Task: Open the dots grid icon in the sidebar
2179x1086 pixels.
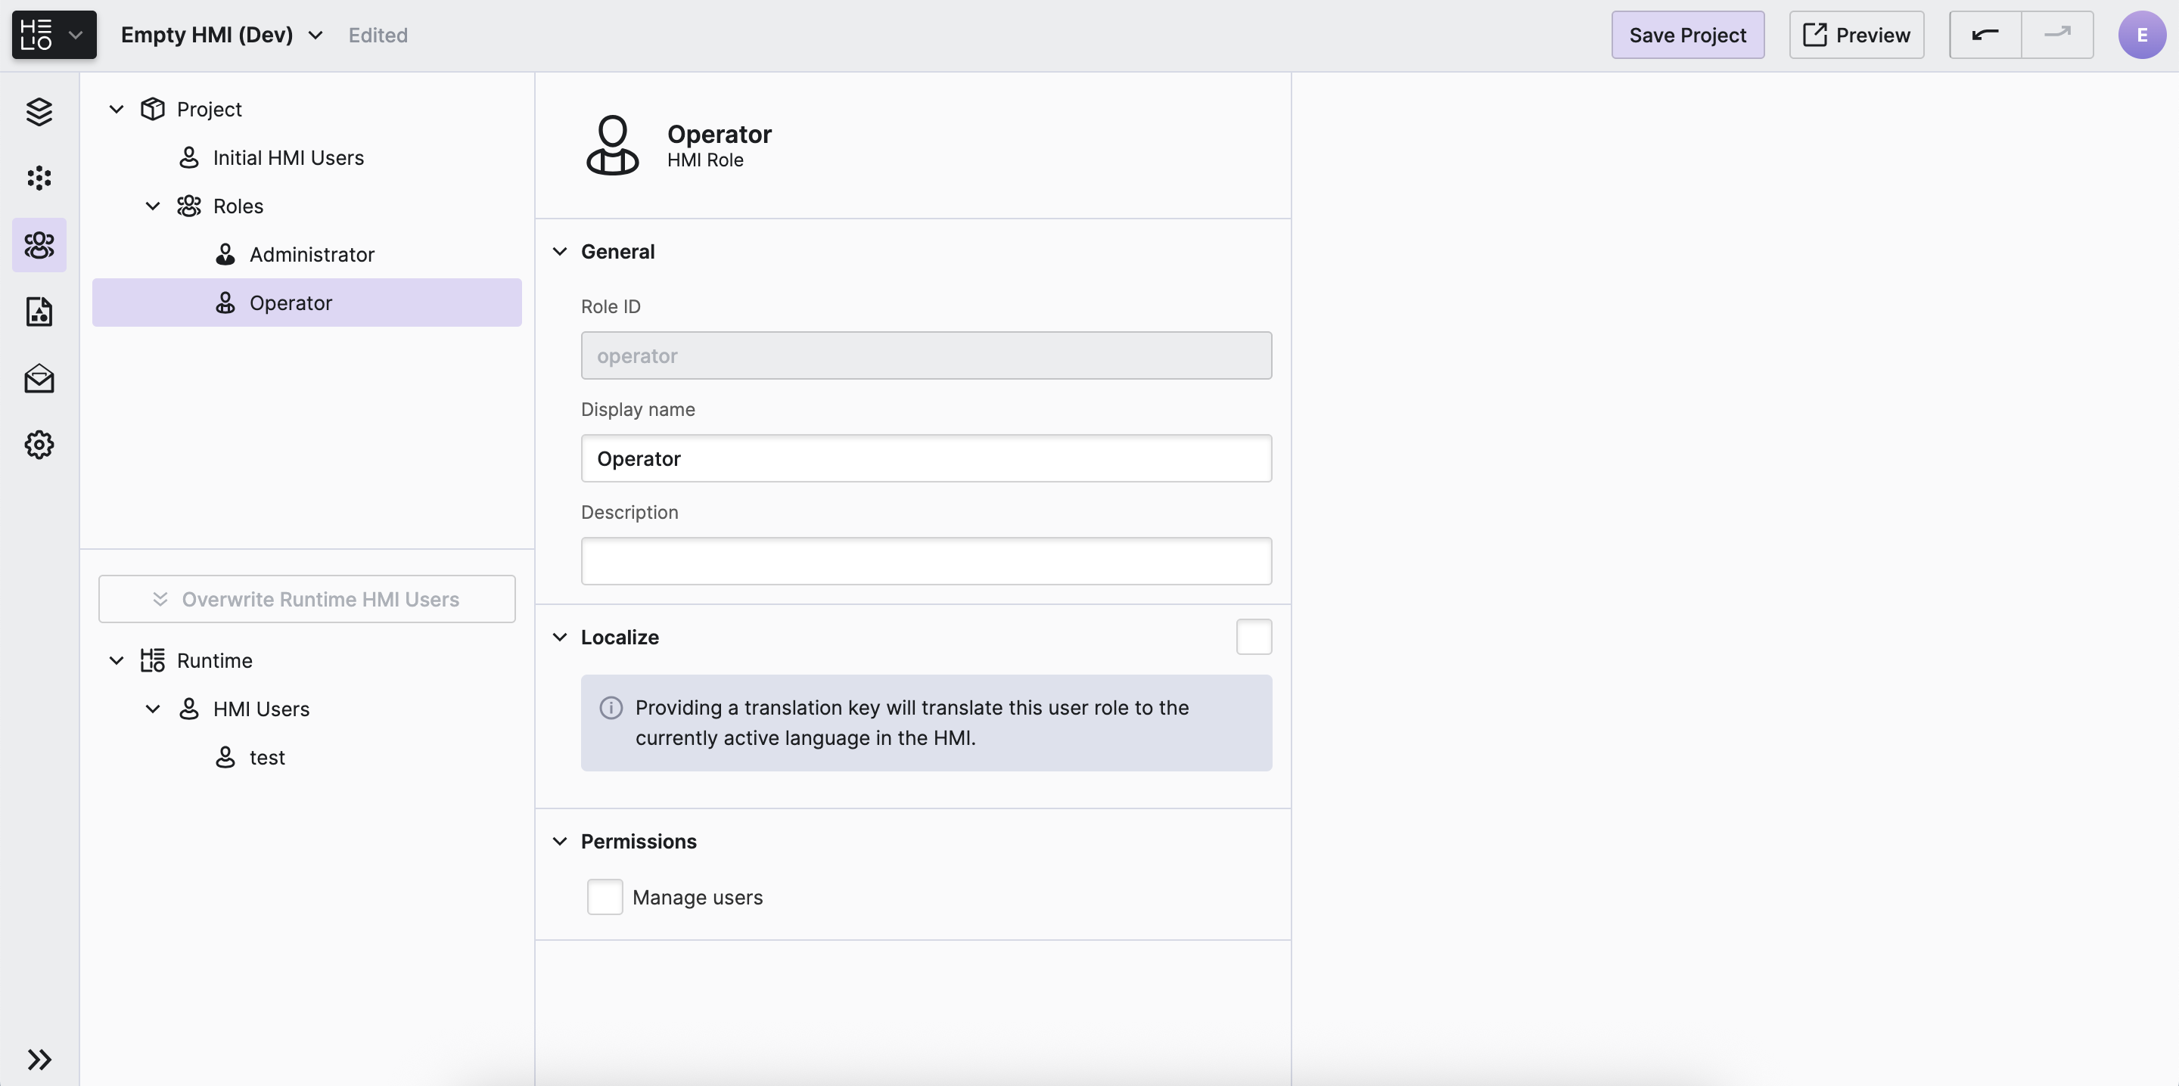Action: tap(39, 178)
